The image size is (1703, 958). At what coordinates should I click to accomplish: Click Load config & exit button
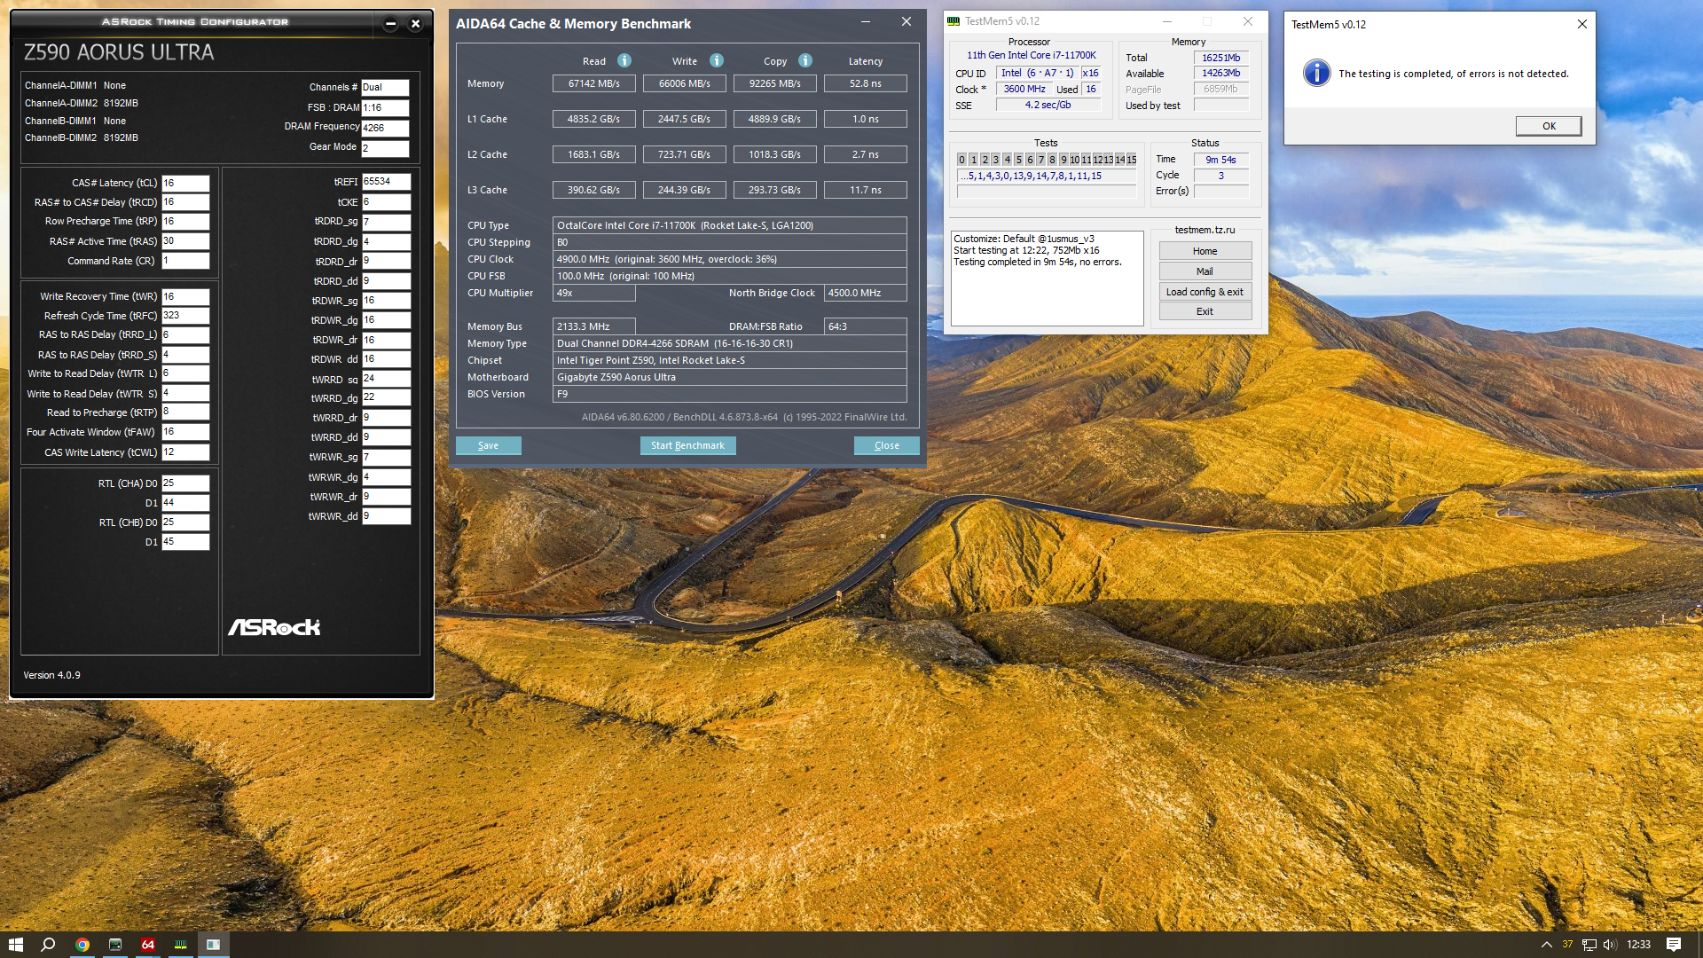(x=1205, y=292)
